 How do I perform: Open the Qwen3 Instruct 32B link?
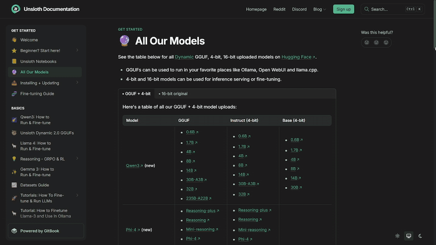(244, 194)
